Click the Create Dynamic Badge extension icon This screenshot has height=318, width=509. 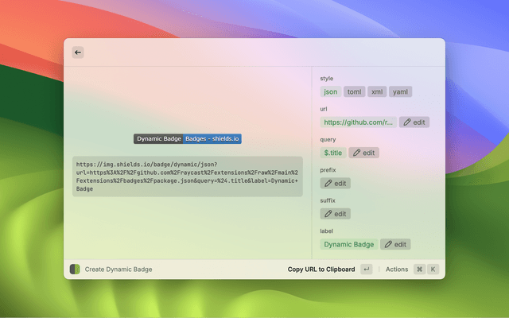point(75,270)
